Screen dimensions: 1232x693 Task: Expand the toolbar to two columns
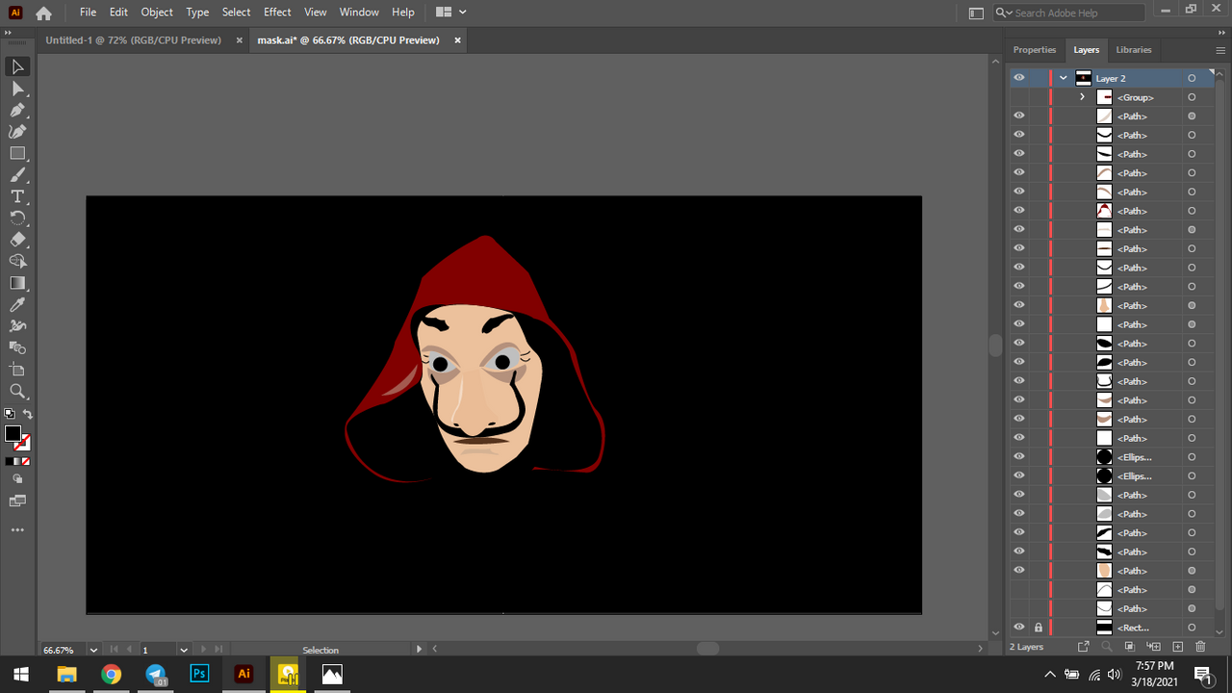click(x=9, y=33)
